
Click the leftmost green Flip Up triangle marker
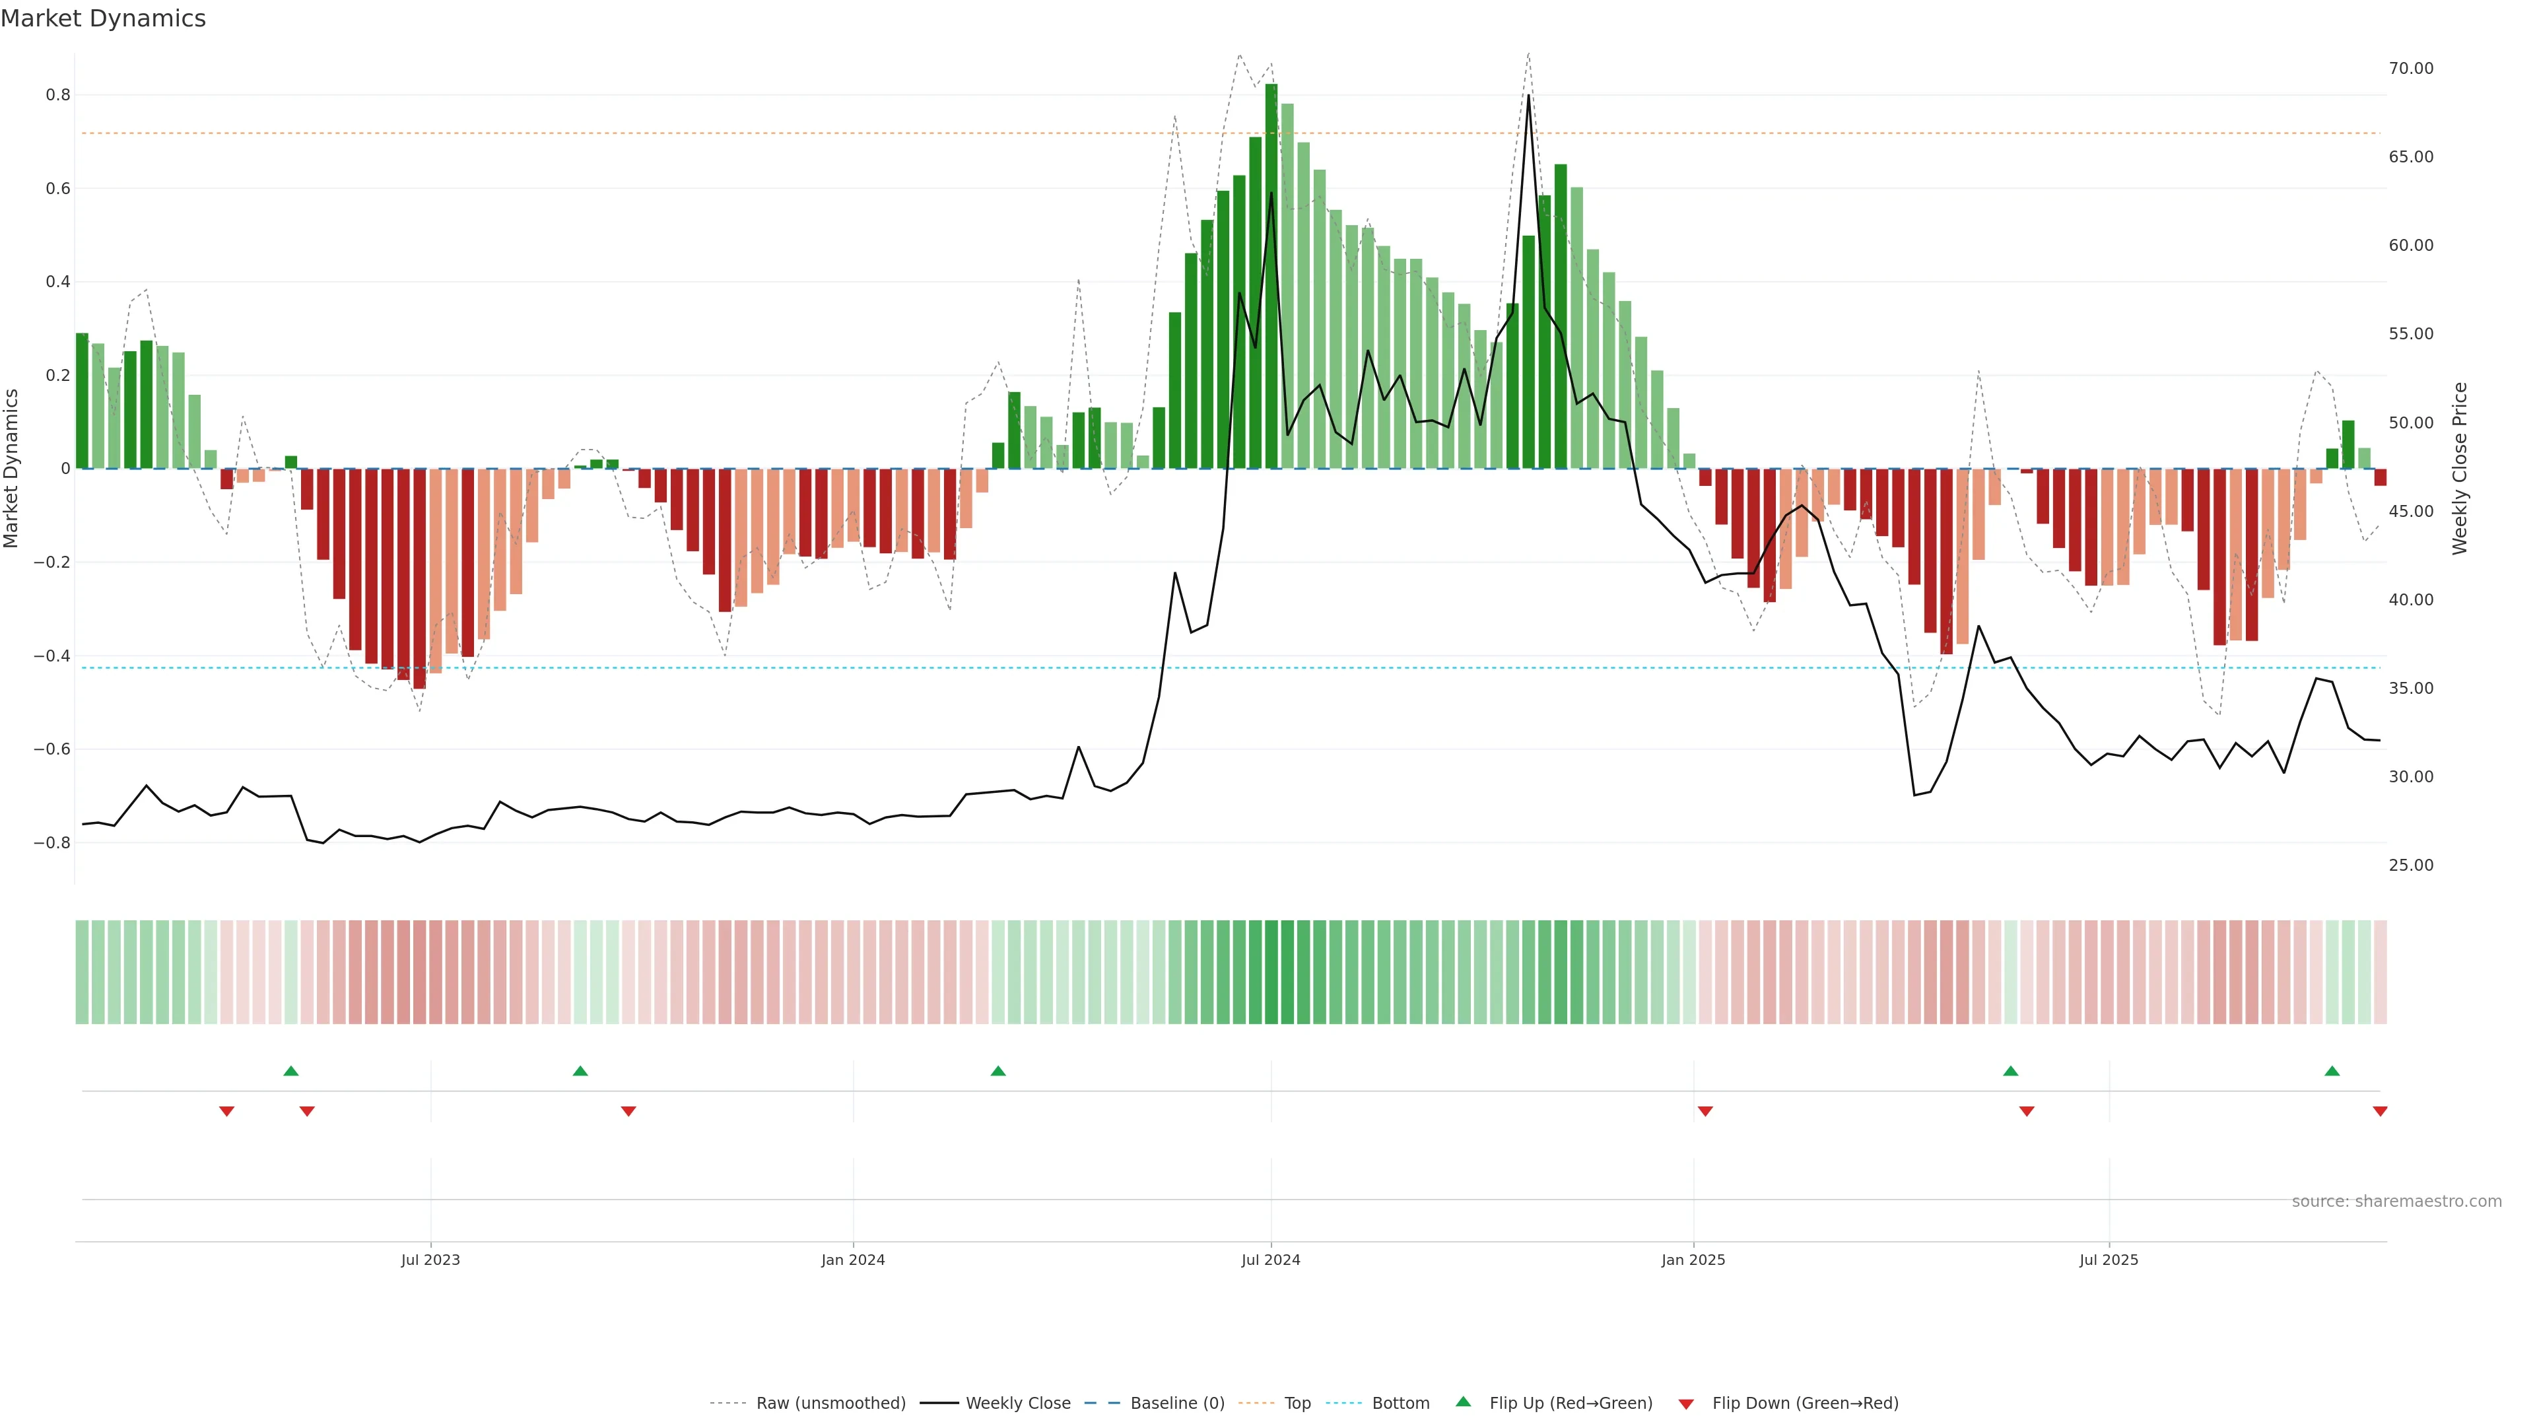(290, 1071)
